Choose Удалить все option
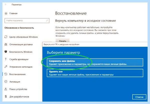 point(95,73)
